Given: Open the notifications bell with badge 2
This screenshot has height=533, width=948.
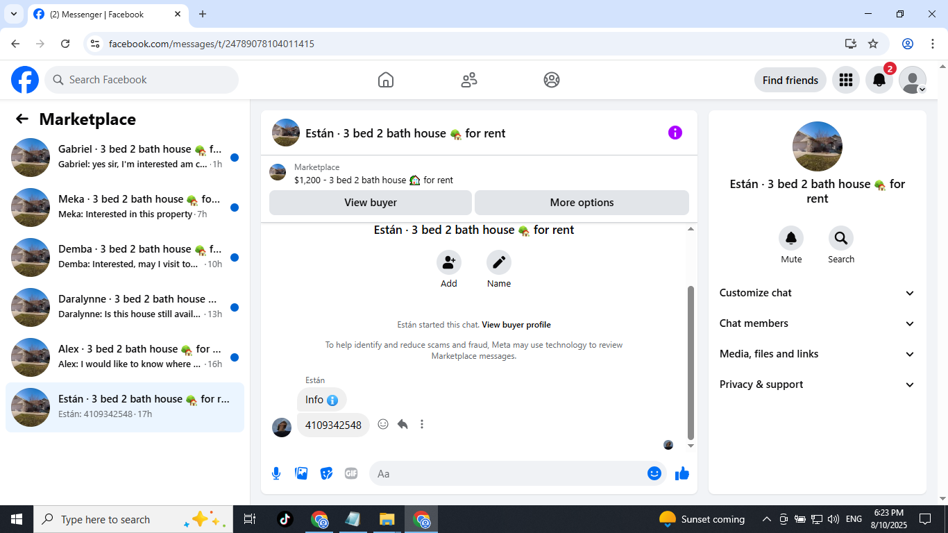Looking at the screenshot, I should point(879,80).
